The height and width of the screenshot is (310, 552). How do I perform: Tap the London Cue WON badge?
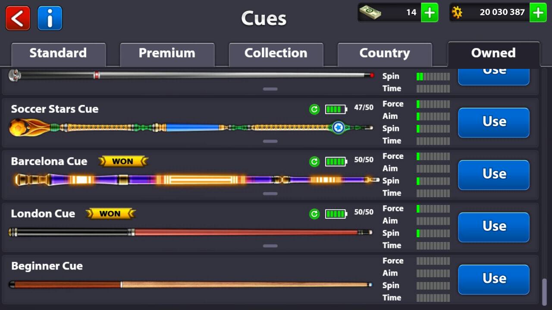tap(110, 214)
